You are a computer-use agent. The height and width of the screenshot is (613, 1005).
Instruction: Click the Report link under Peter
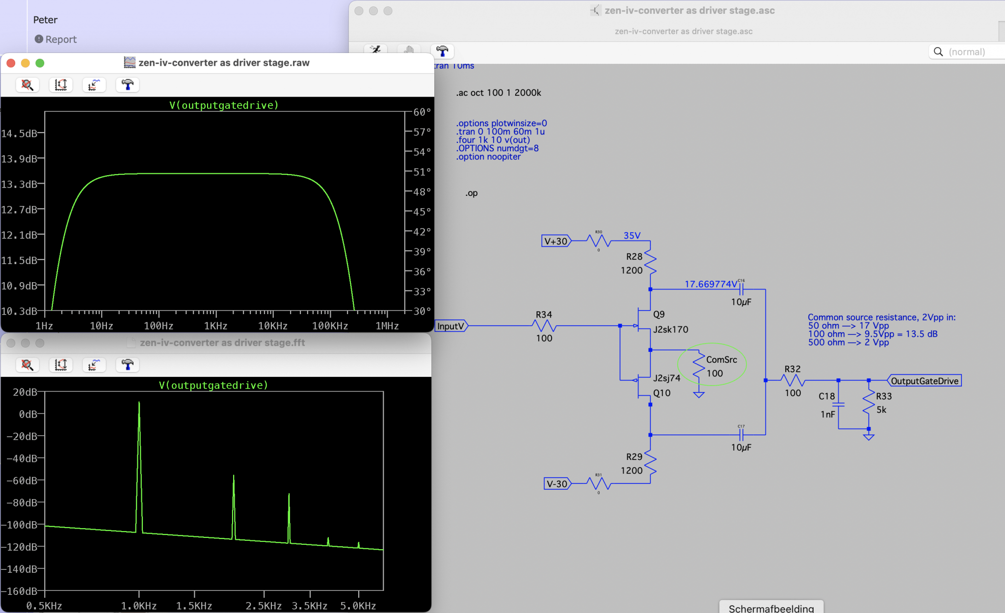tap(61, 39)
